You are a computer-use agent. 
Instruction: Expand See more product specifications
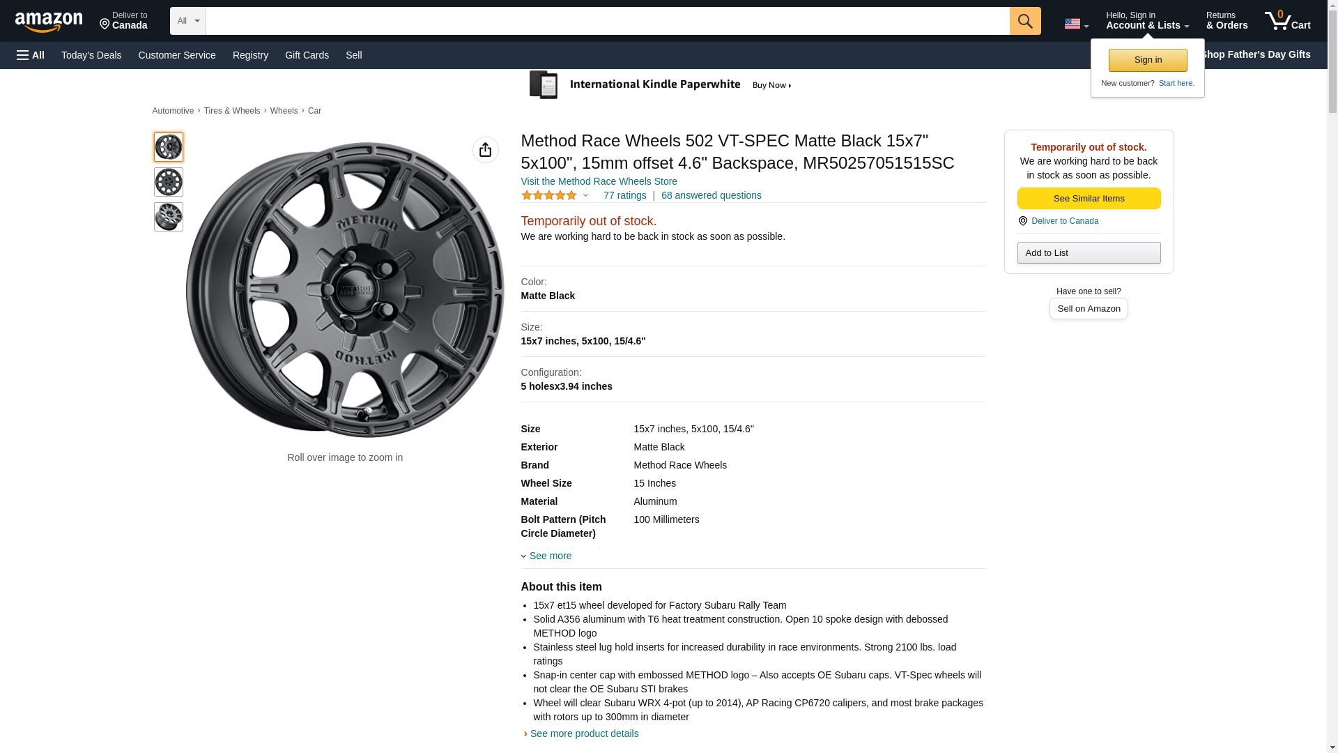(x=549, y=556)
